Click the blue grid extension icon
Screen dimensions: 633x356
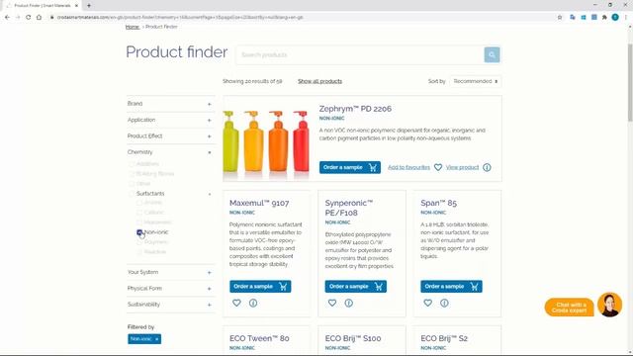coord(593,18)
